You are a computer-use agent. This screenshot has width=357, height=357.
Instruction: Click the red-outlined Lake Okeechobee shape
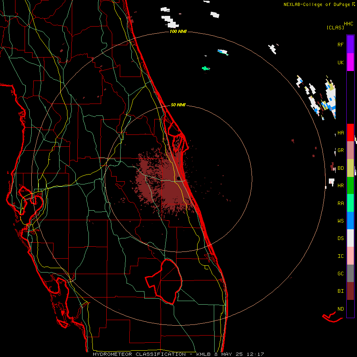click(164, 282)
